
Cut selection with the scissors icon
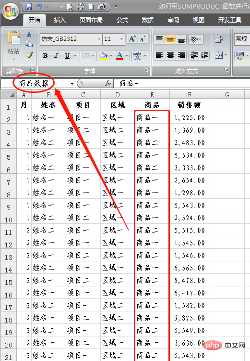tap(29, 34)
